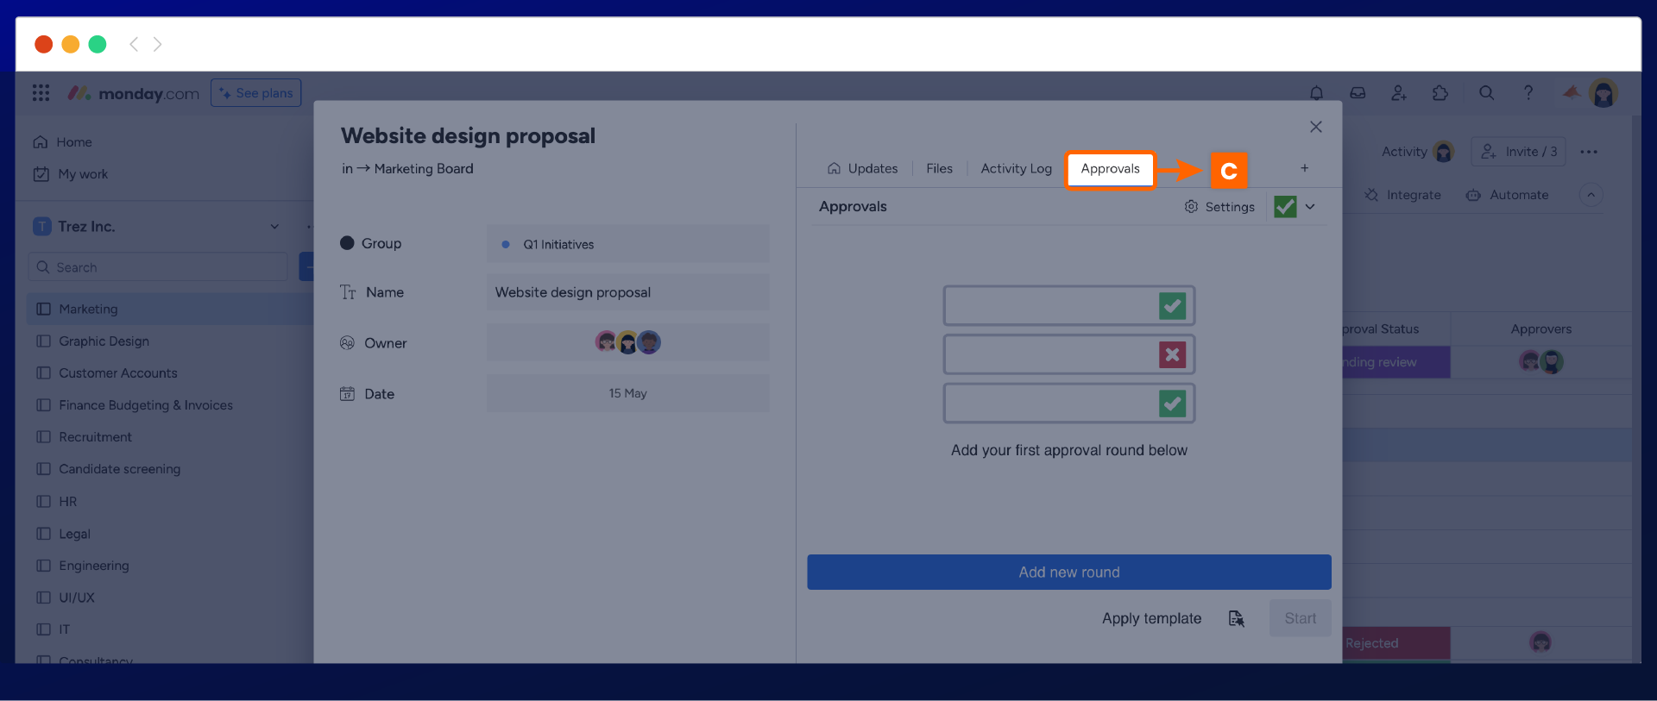Click the Add new round button

(1068, 573)
